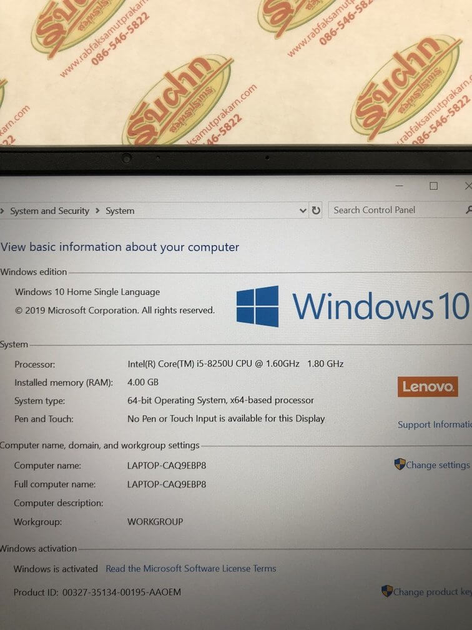Select processor text Intel Core i5-8250U
Viewport: 472px width, 630px height.
235,364
